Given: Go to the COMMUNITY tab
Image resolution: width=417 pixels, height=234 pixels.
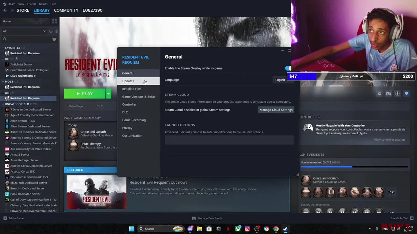Looking at the screenshot, I should pos(66,10).
